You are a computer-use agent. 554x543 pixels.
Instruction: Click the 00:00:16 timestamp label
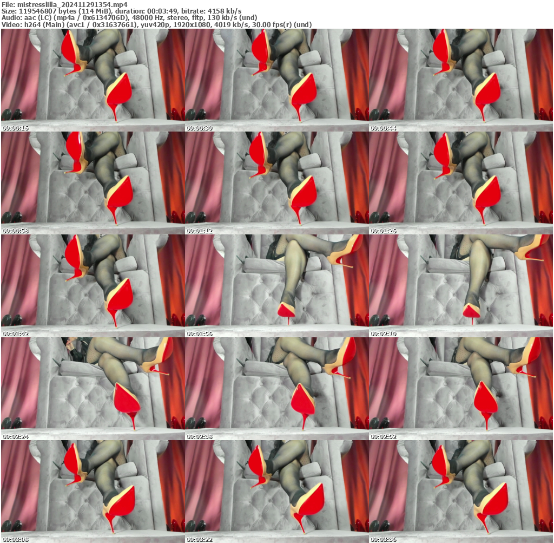pos(16,128)
